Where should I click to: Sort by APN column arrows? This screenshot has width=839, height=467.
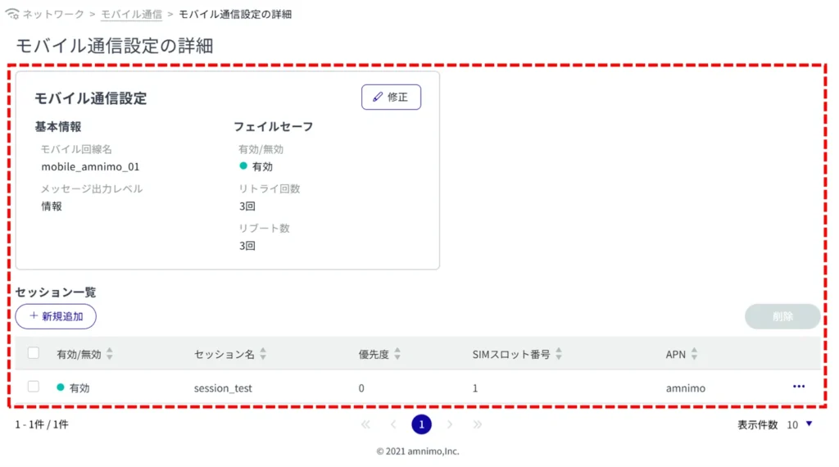click(694, 354)
